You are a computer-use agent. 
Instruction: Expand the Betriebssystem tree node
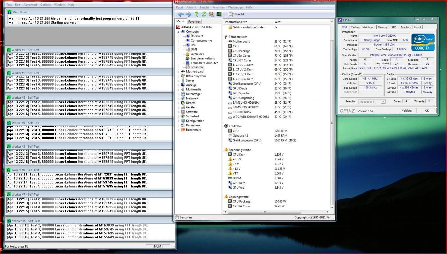click(178, 76)
